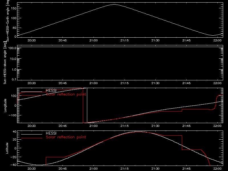The image size is (228, 171).
Task: Click Solar reflection point legend in Latitude plot
Action: pyautogui.click(x=66, y=137)
